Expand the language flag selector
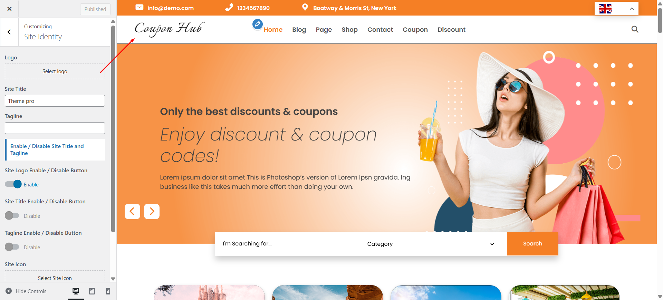663x300 pixels. pyautogui.click(x=616, y=9)
